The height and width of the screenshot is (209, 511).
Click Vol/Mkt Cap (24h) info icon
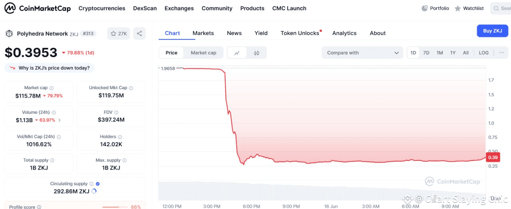click(58, 137)
